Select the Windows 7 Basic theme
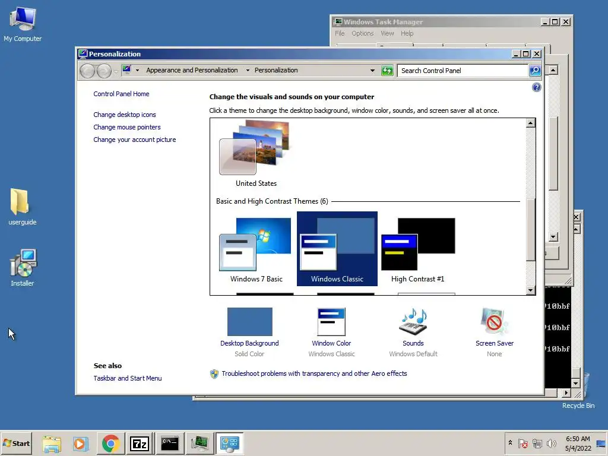The image size is (608, 456). coord(256,249)
